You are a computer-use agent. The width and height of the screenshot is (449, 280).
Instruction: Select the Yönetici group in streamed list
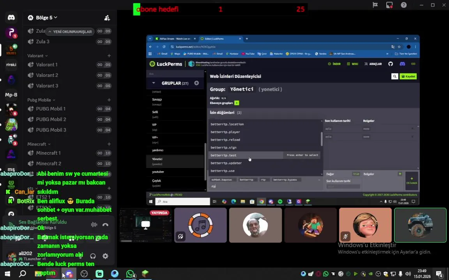(175, 161)
